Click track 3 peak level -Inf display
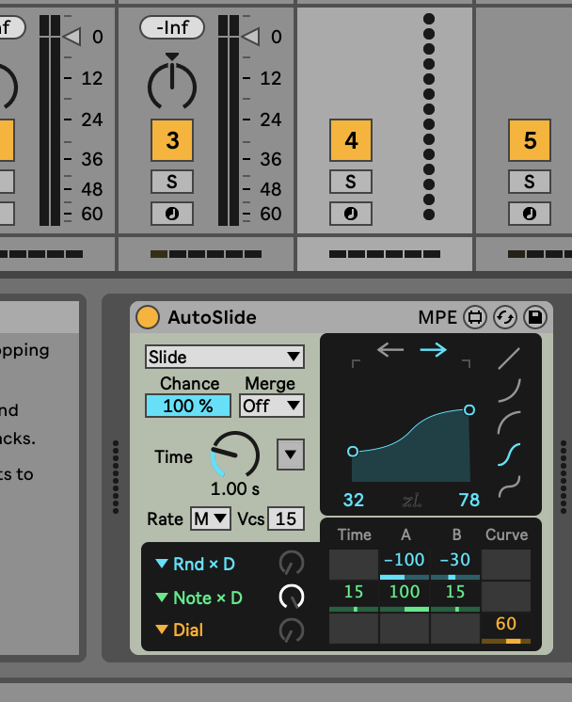The height and width of the screenshot is (702, 572). (172, 27)
